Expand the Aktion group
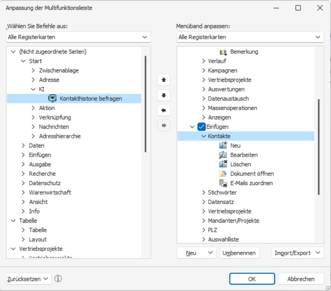Screen dimensions: 331x291 pyautogui.click(x=33, y=108)
